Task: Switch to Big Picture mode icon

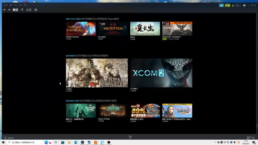Action: pyautogui.click(x=244, y=5)
